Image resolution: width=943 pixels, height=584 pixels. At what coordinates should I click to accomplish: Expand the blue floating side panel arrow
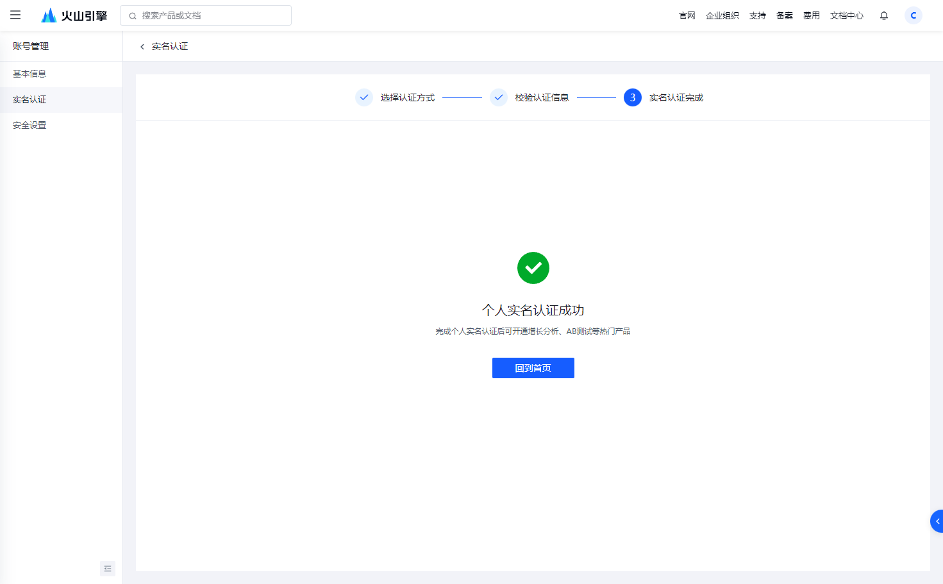point(937,521)
